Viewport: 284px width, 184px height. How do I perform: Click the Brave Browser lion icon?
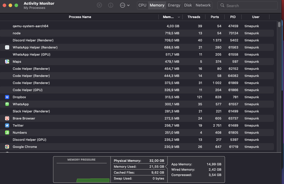(x=7, y=118)
